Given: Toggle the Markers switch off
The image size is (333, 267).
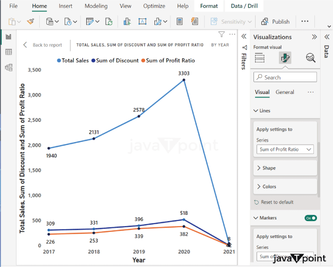Looking at the screenshot, I should point(311,218).
